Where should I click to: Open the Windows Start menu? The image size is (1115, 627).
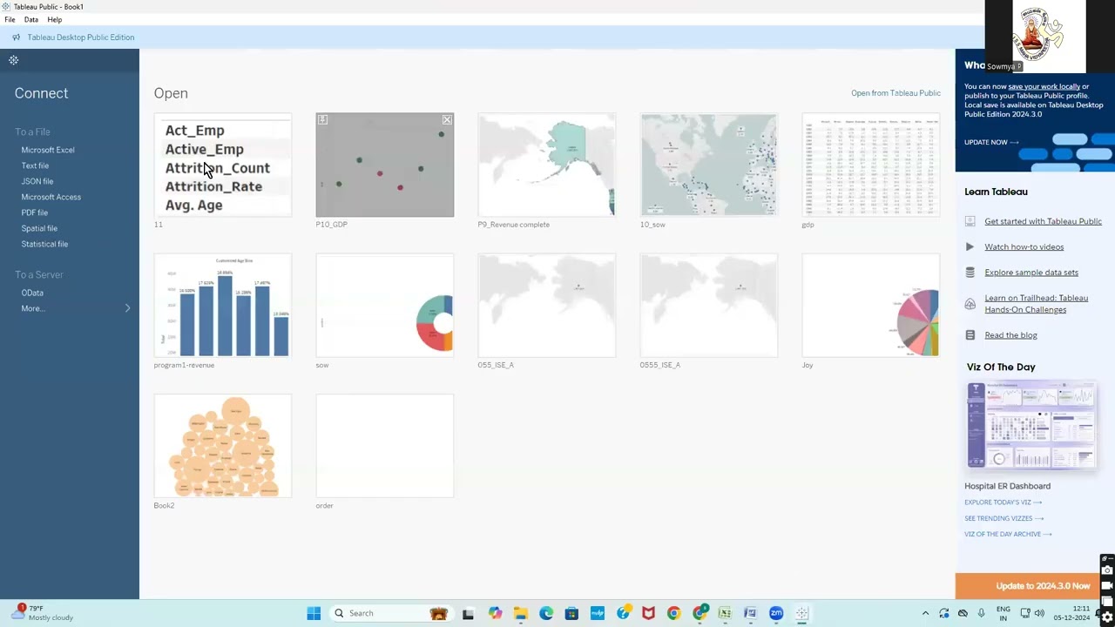click(x=314, y=613)
